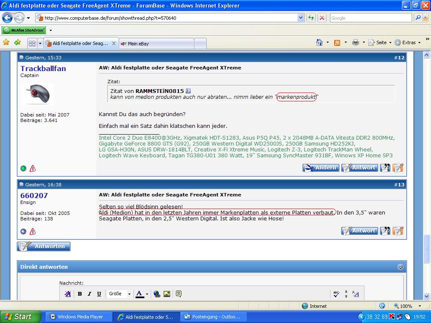Click the RSS feeds icon

[337, 42]
